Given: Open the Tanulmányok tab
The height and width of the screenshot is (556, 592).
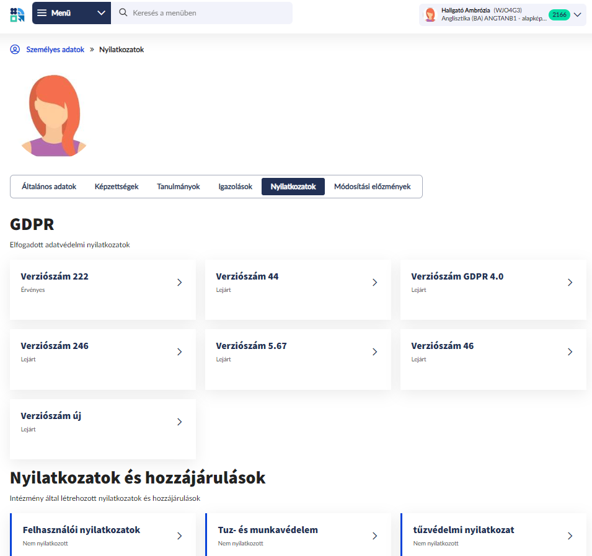Looking at the screenshot, I should click(x=178, y=187).
